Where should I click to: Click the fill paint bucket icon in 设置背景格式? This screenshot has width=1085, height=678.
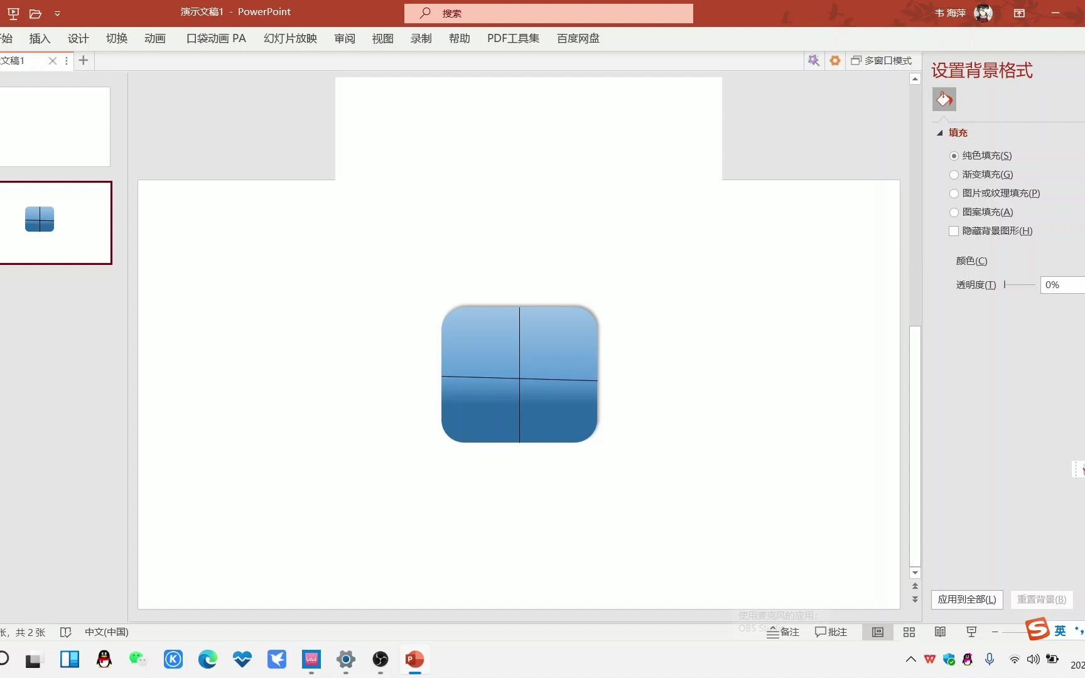[x=943, y=99]
